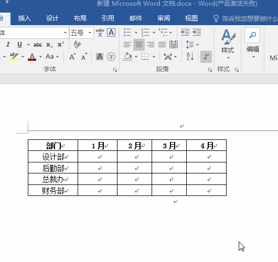278x262 pixels.
Task: Increase paragraph indent
Action: point(197,32)
